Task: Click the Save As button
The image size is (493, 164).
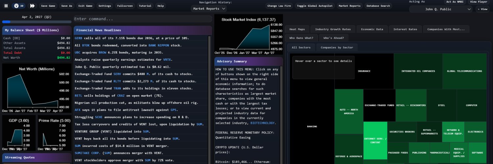Action: pos(67,6)
